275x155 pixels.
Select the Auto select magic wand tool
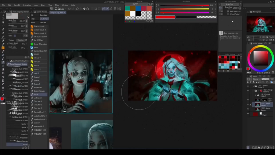pos(3,33)
